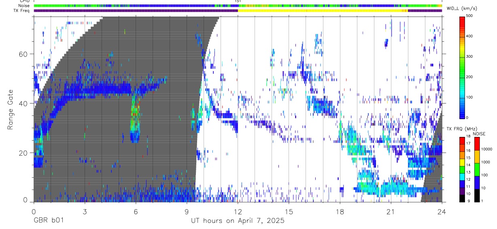Click the "TX FRQ (MHz)" colorbar title

point(463,129)
